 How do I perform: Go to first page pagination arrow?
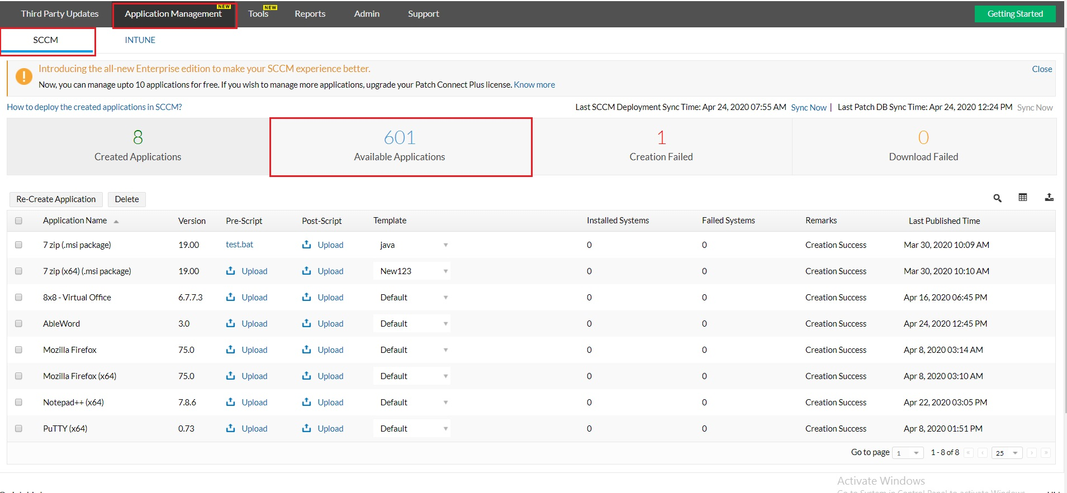coord(969,453)
